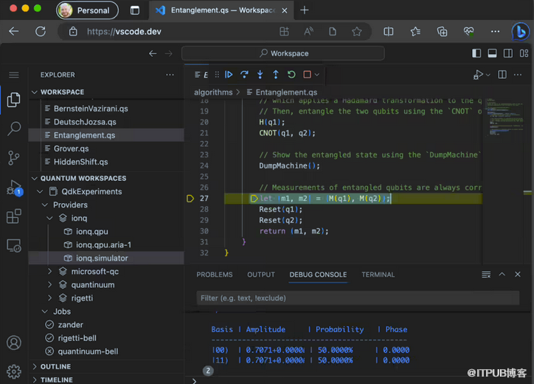The width and height of the screenshot is (534, 384).
Task: Open the Run and Debug view
Action: pos(13,187)
